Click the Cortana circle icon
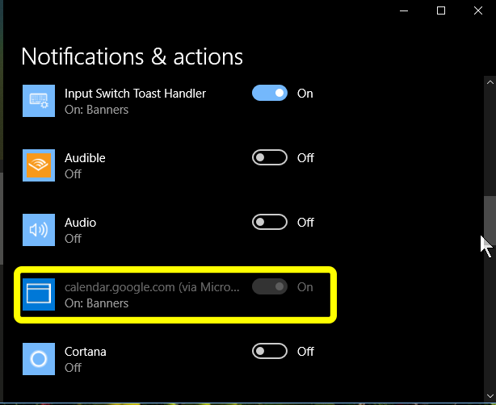This screenshot has width=496, height=405. [x=39, y=359]
